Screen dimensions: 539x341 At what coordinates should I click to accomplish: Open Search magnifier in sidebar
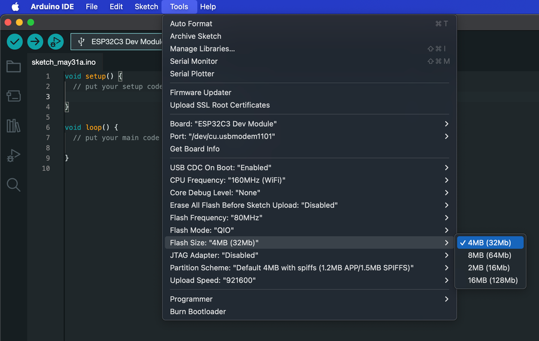[x=13, y=185]
